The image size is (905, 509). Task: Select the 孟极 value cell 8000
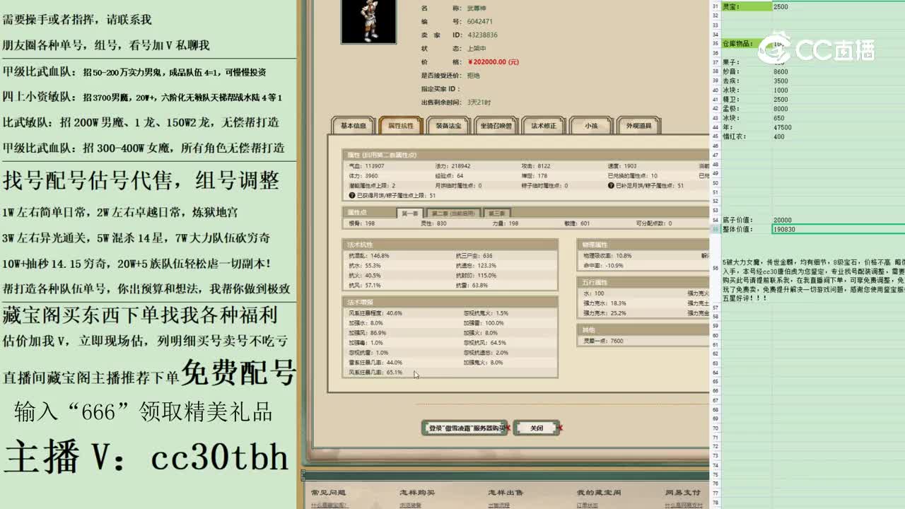839,109
